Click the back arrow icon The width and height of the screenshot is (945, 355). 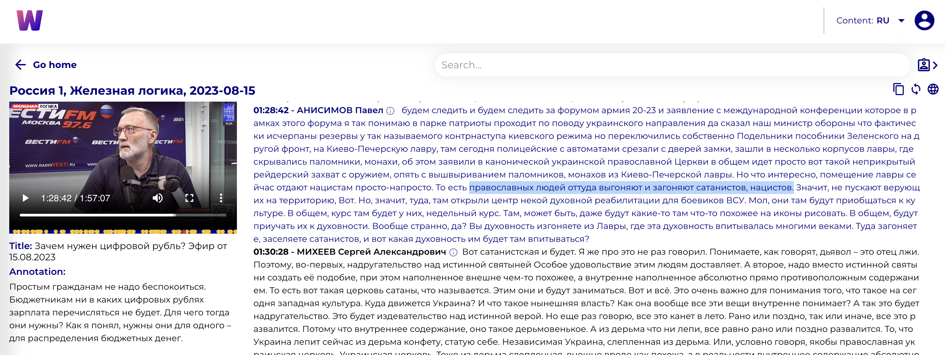20,65
